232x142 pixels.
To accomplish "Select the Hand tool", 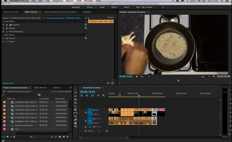I will click(75, 123).
